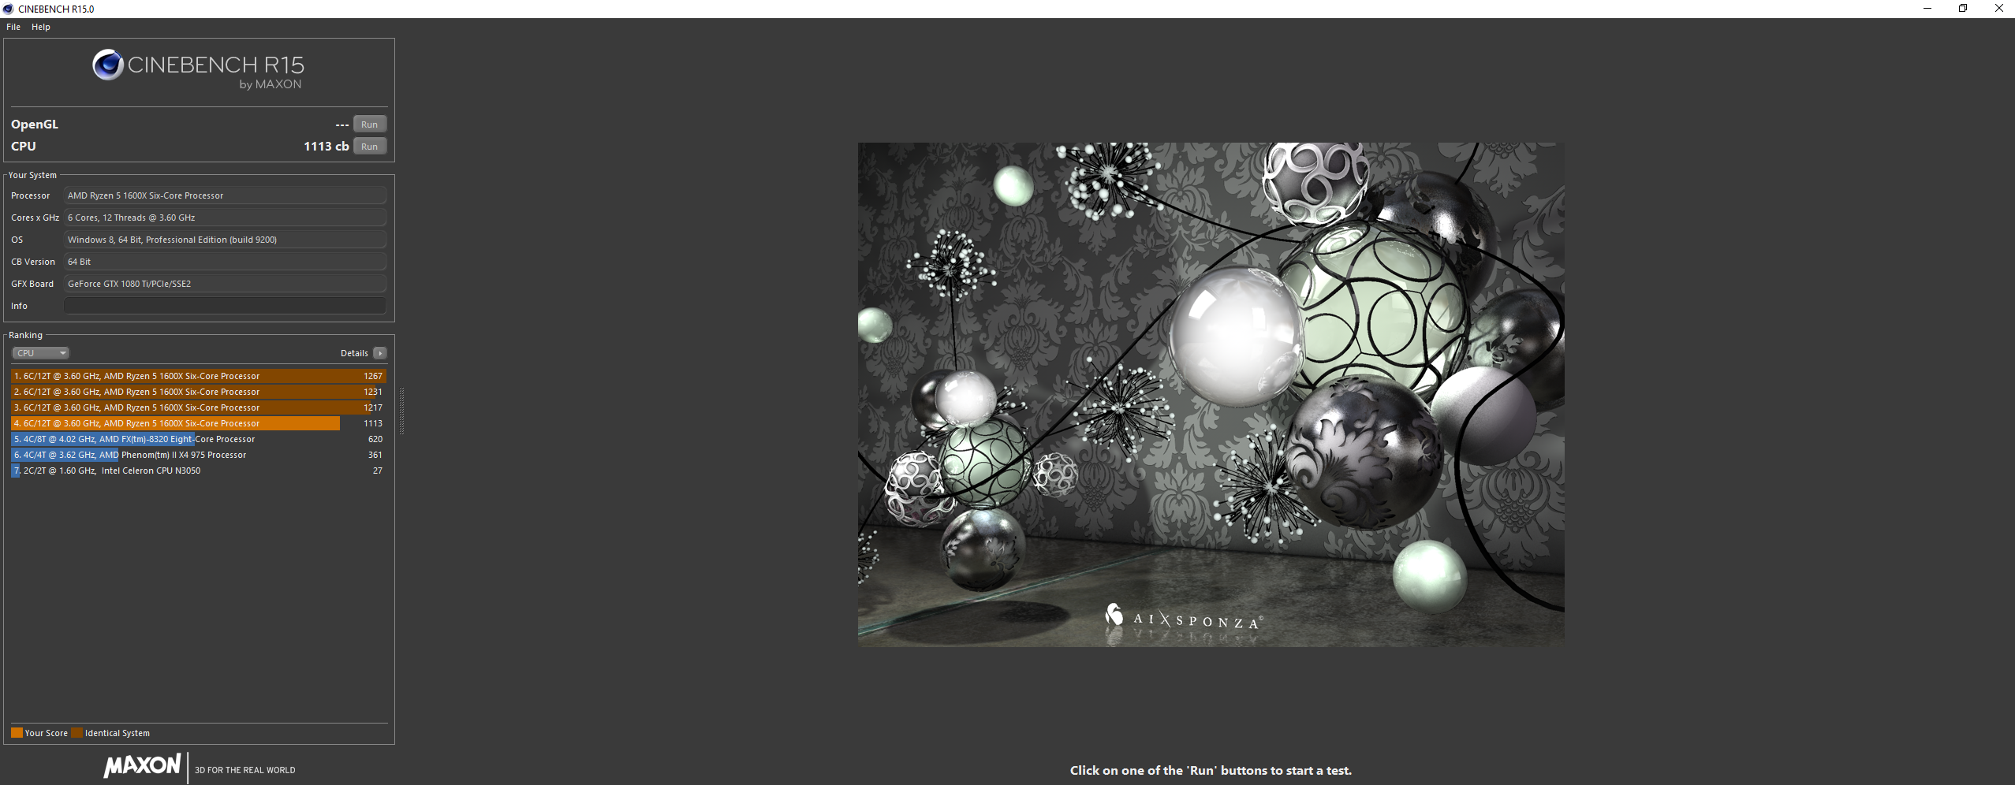Click the OpenGL label

(x=35, y=125)
